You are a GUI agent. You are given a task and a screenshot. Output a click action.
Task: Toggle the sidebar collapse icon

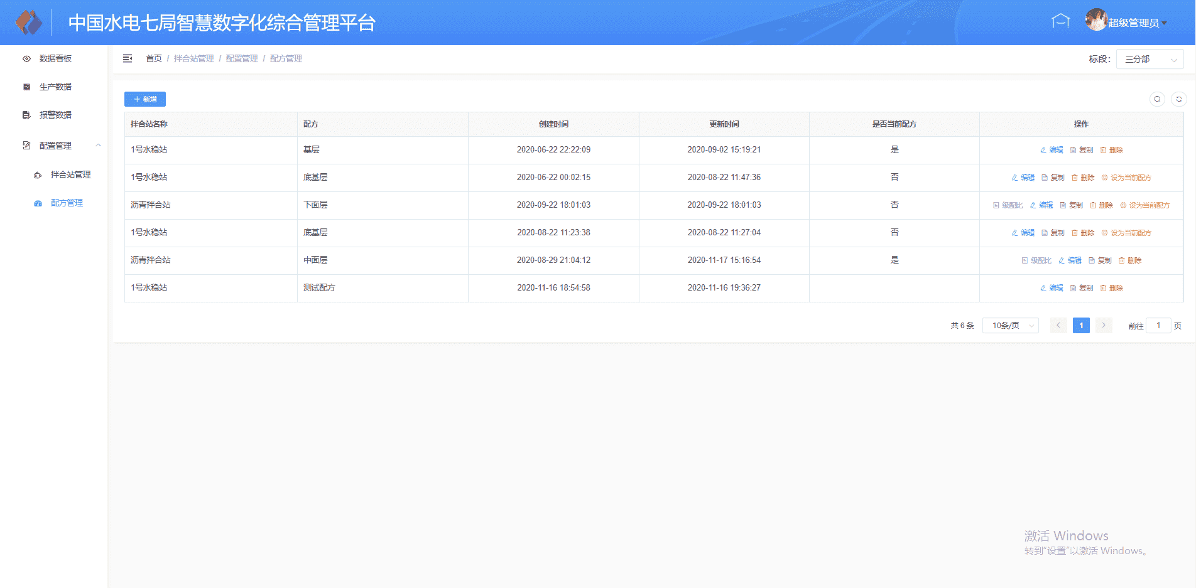128,58
